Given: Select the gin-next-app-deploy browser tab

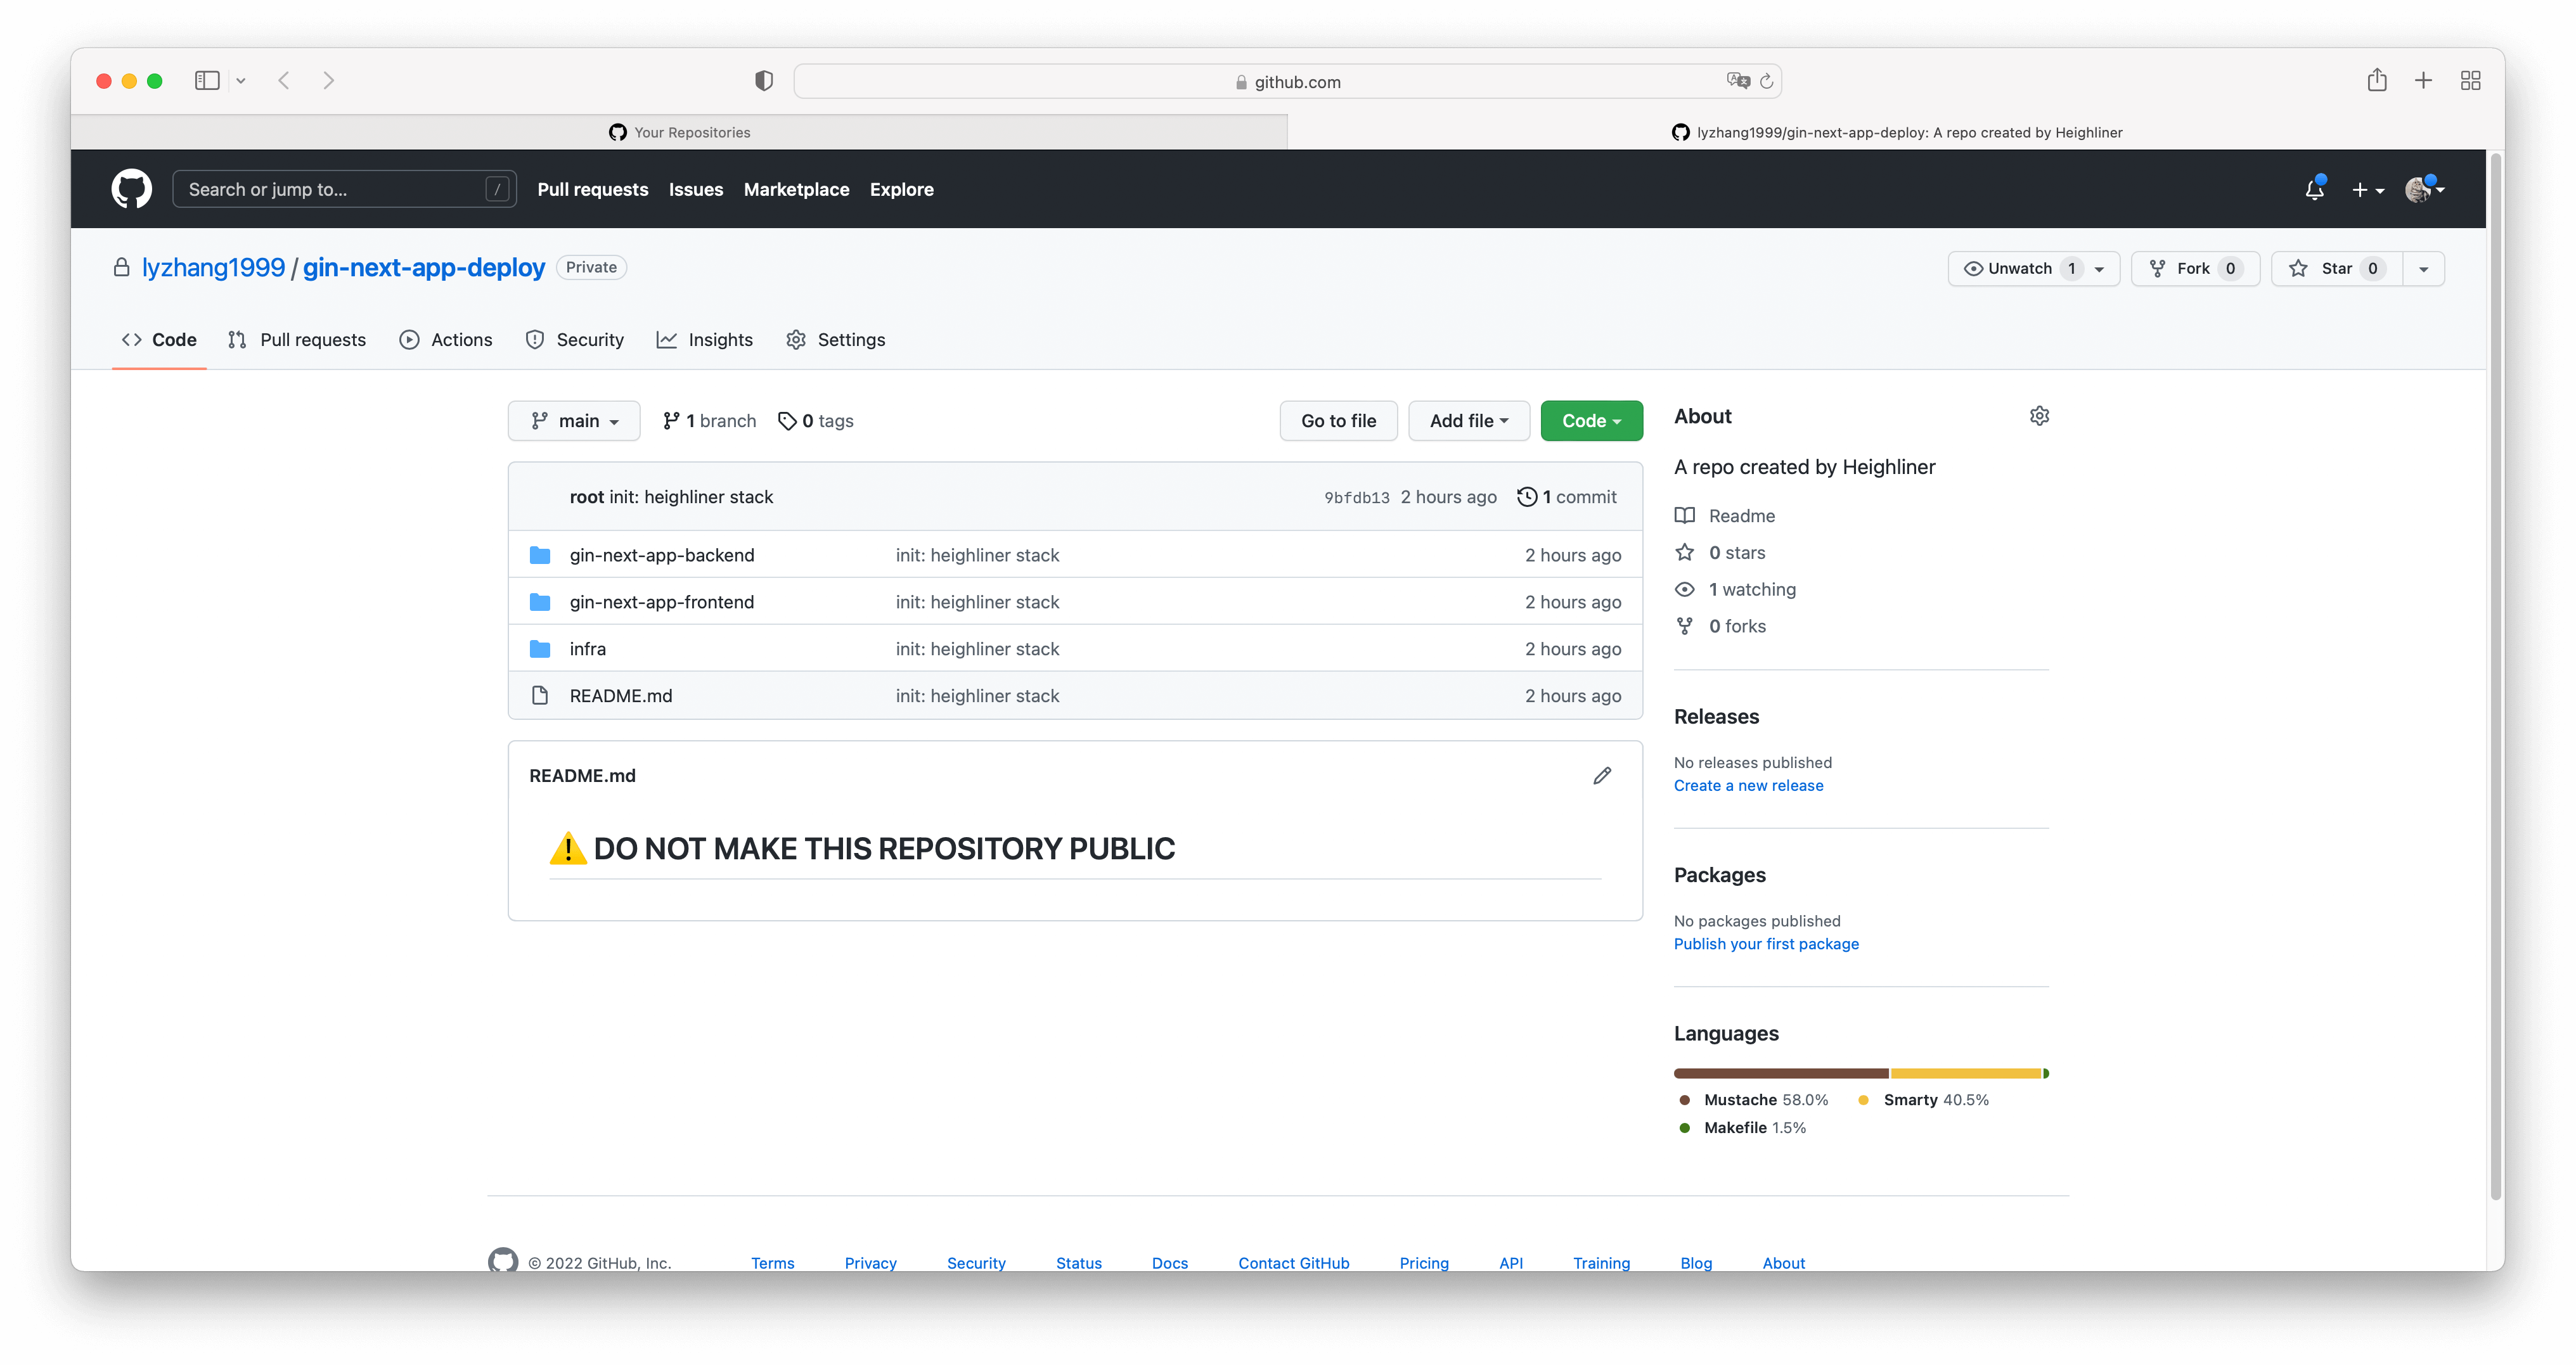Looking at the screenshot, I should click(1896, 132).
